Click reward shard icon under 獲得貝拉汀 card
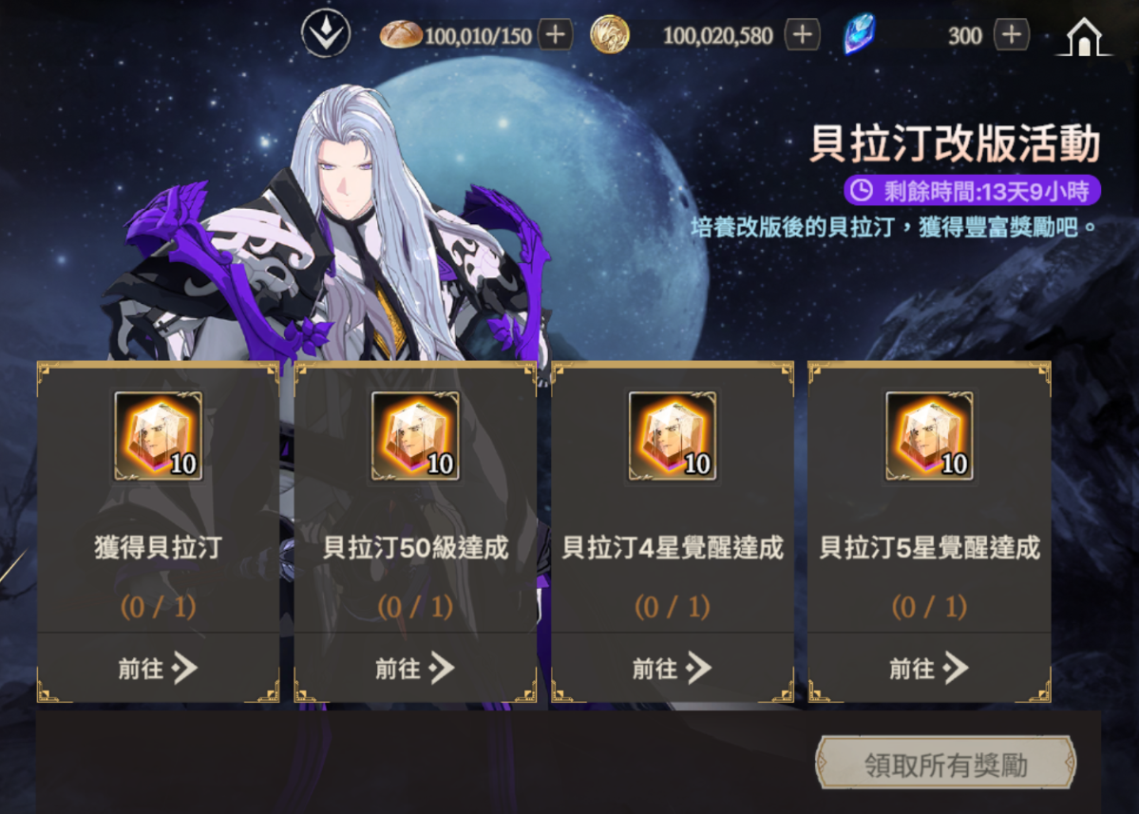This screenshot has width=1139, height=814. point(159,436)
